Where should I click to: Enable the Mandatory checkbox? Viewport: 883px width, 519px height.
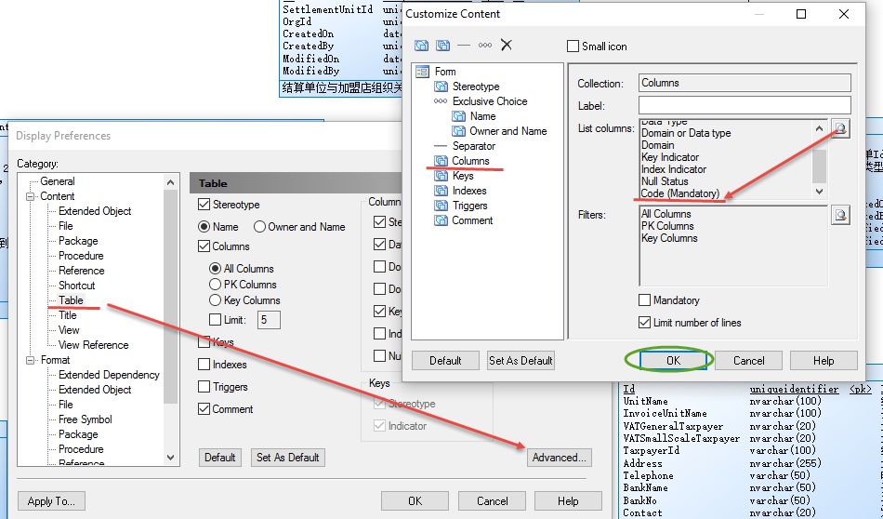click(x=645, y=299)
